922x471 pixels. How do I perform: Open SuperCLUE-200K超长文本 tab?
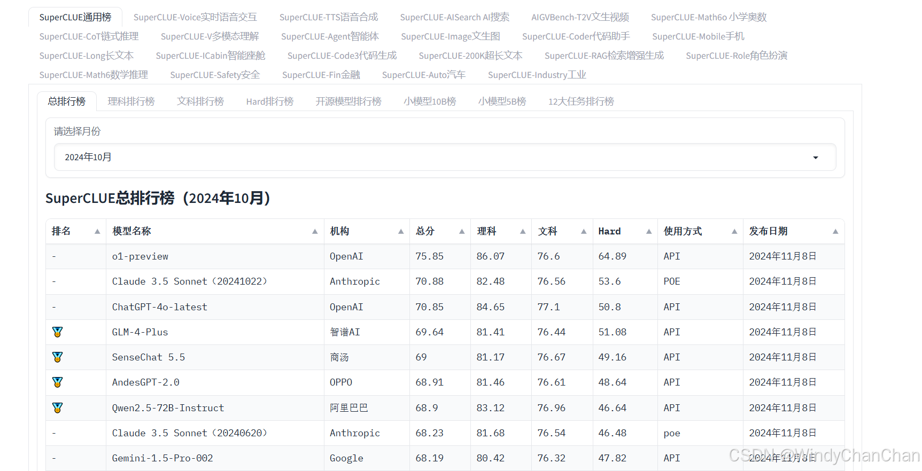pyautogui.click(x=470, y=56)
